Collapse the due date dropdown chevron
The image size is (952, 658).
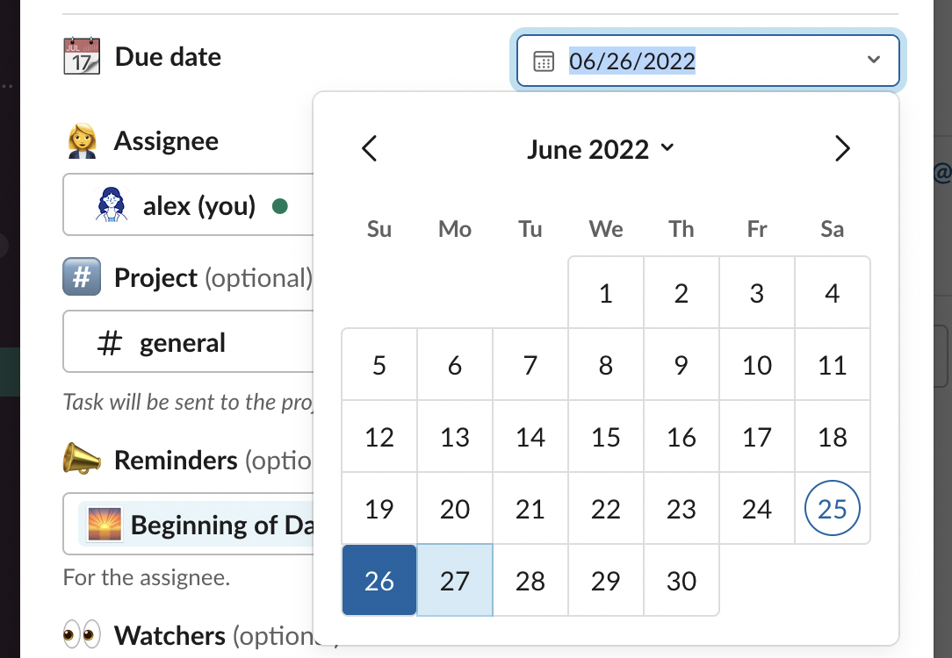tap(873, 61)
